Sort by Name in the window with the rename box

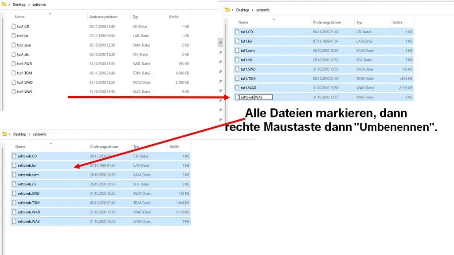click(243, 22)
